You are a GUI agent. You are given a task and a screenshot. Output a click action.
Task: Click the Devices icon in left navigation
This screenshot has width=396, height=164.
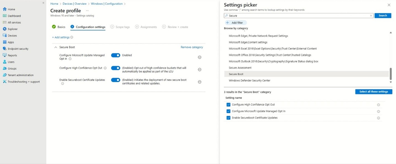(5, 36)
